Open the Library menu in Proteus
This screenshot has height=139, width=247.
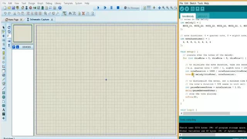click(x=58, y=3)
